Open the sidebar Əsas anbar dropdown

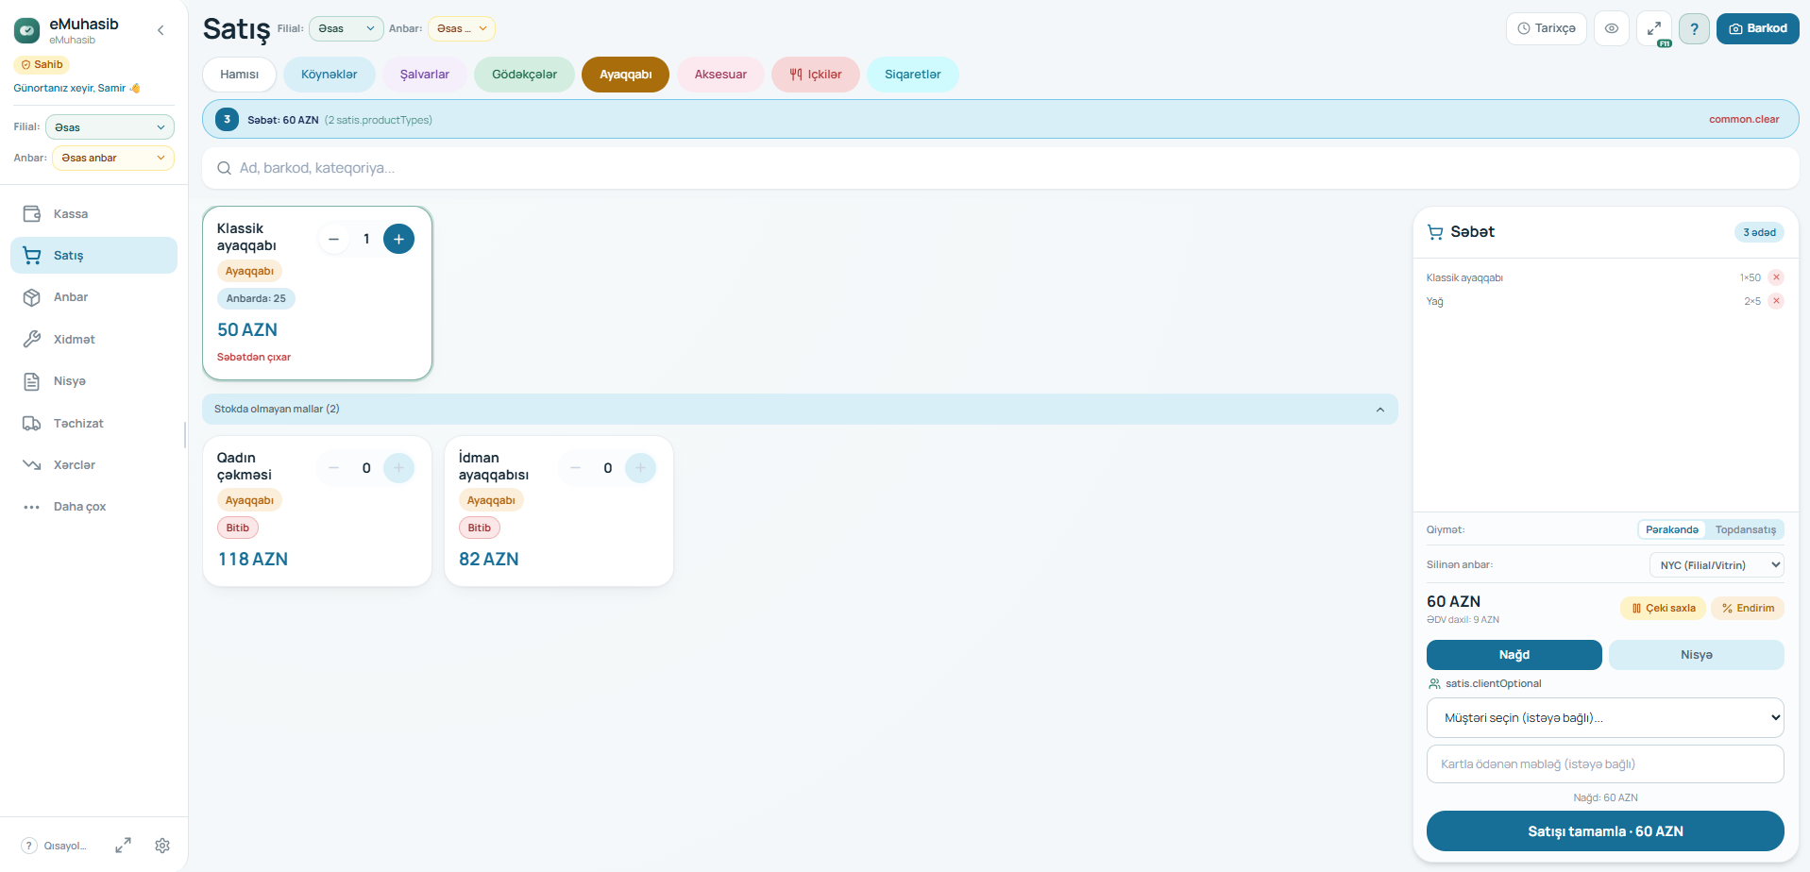[x=113, y=158]
